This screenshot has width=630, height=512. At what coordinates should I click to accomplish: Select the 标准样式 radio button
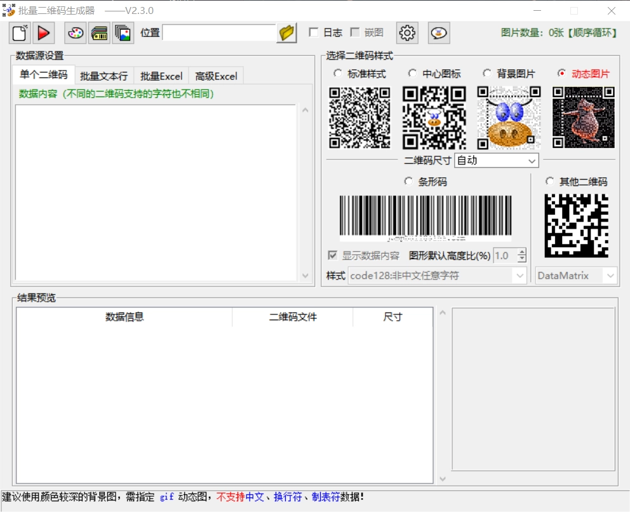[x=337, y=73]
